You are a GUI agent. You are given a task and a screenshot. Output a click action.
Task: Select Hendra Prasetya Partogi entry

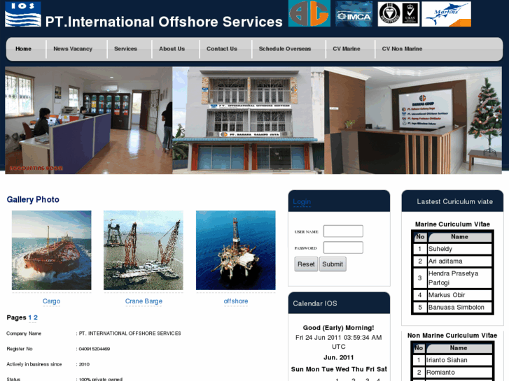click(x=453, y=278)
